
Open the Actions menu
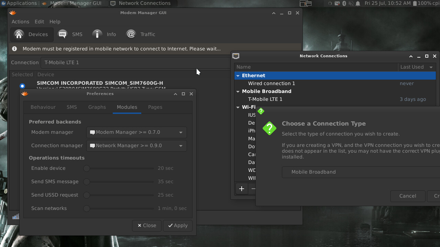point(20,22)
